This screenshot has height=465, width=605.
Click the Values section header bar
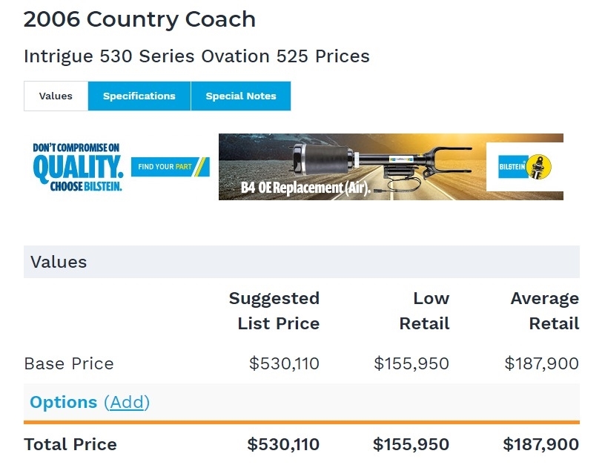click(x=301, y=262)
